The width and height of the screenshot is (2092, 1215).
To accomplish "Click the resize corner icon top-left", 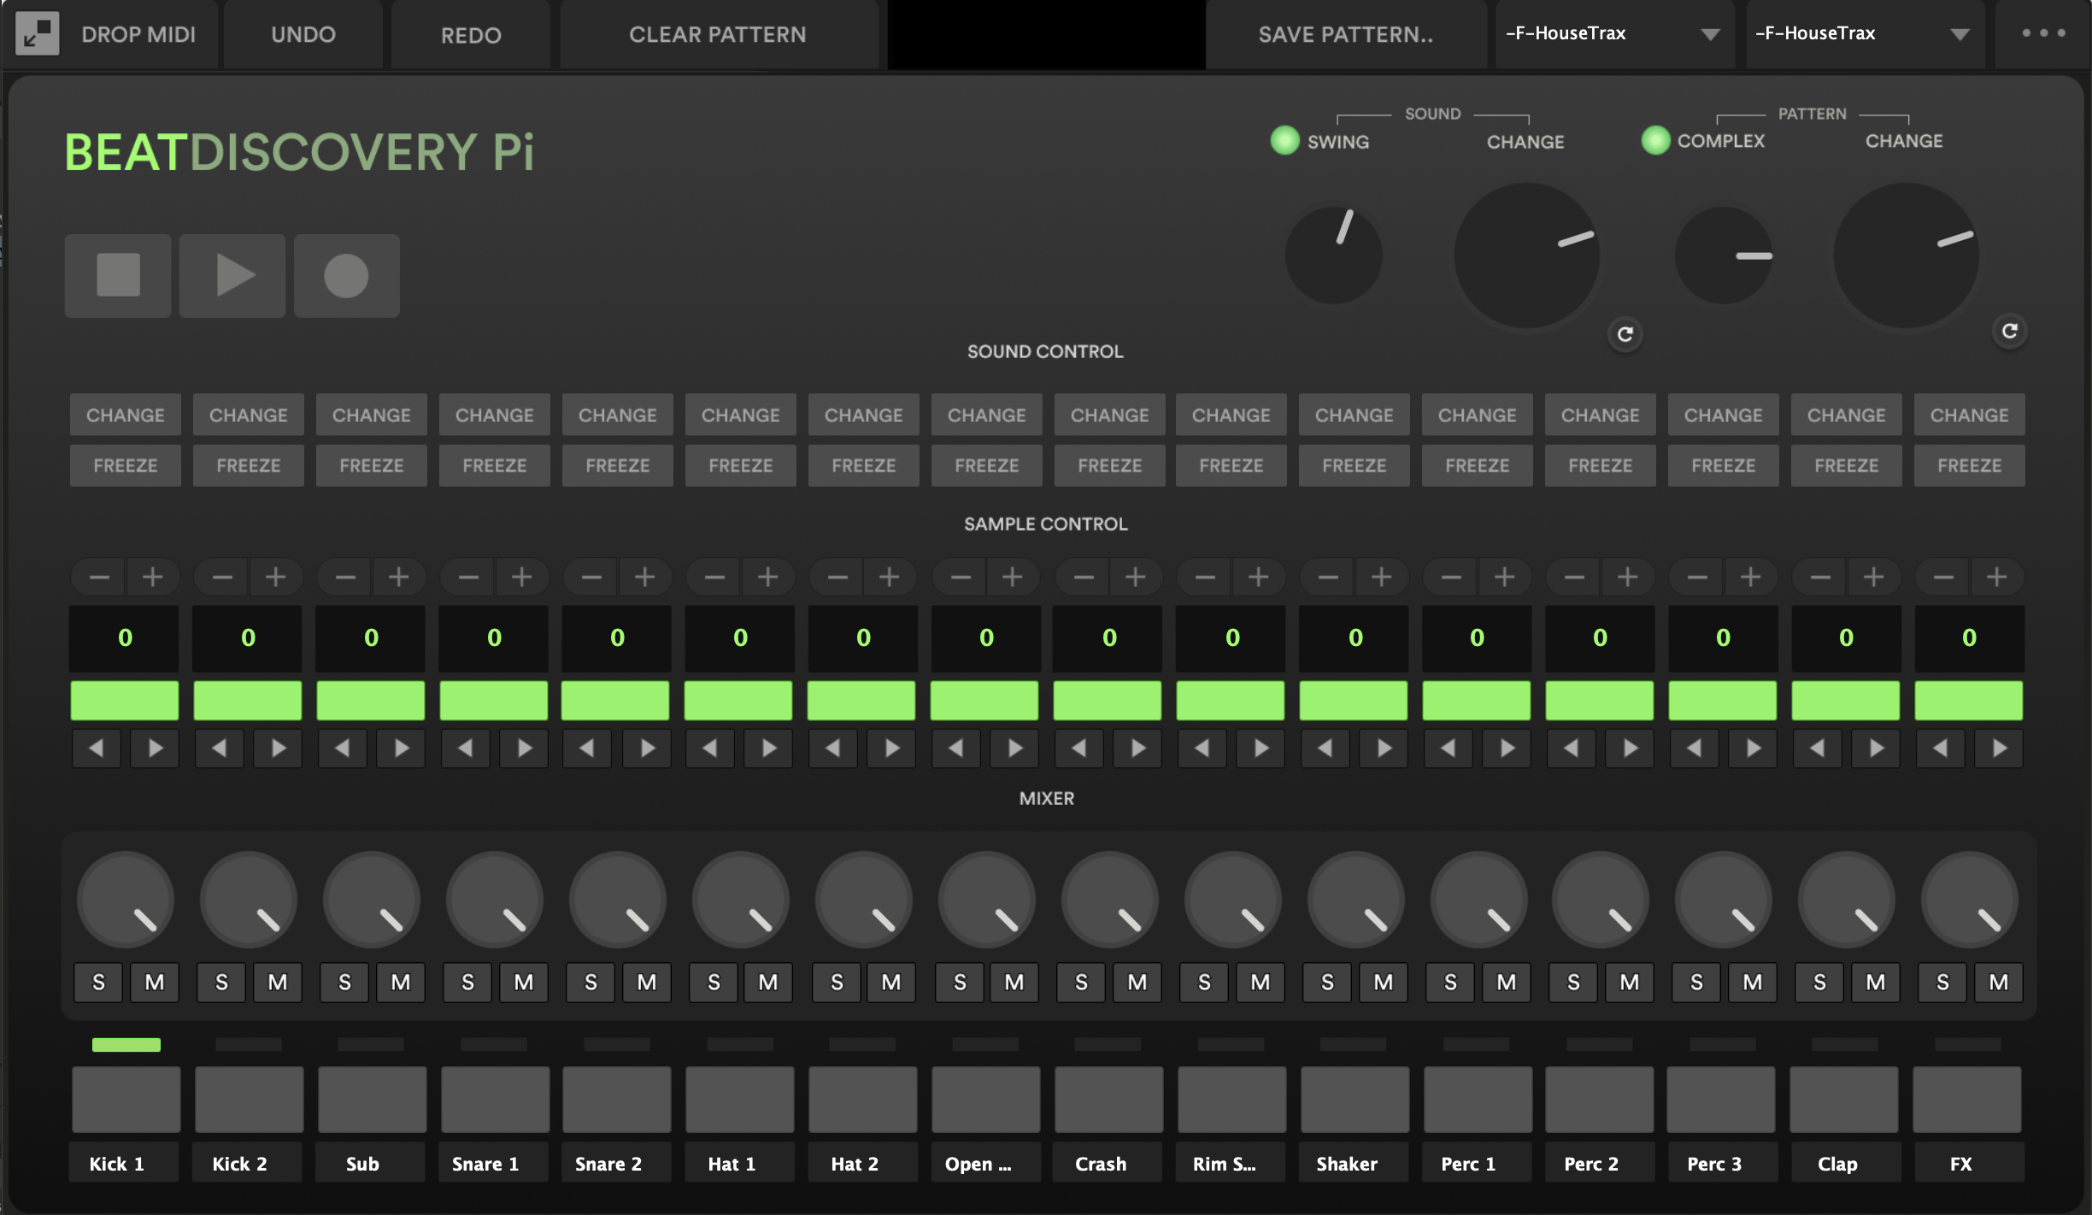I will pyautogui.click(x=38, y=33).
